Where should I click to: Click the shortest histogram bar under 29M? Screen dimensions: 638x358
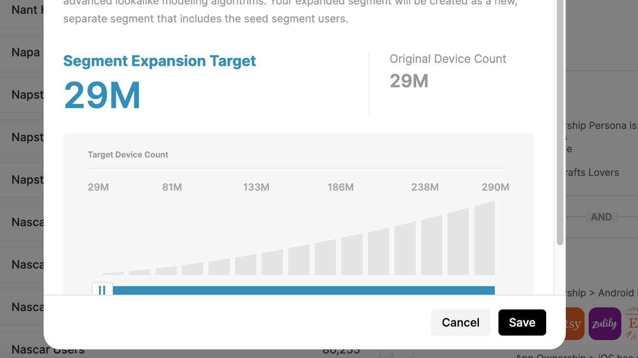(113, 273)
